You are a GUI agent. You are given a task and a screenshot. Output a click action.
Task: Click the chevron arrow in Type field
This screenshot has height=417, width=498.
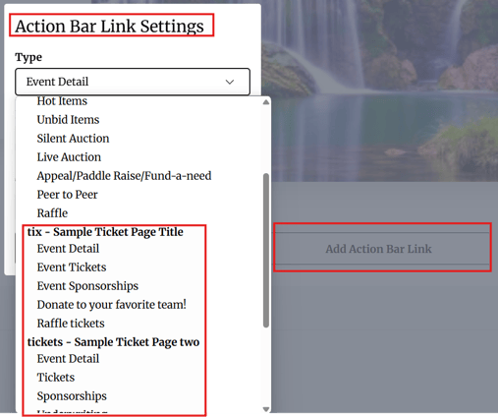coord(230,82)
